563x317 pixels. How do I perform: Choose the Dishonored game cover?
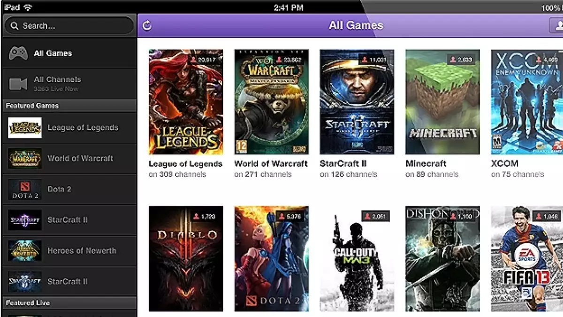pyautogui.click(x=442, y=258)
